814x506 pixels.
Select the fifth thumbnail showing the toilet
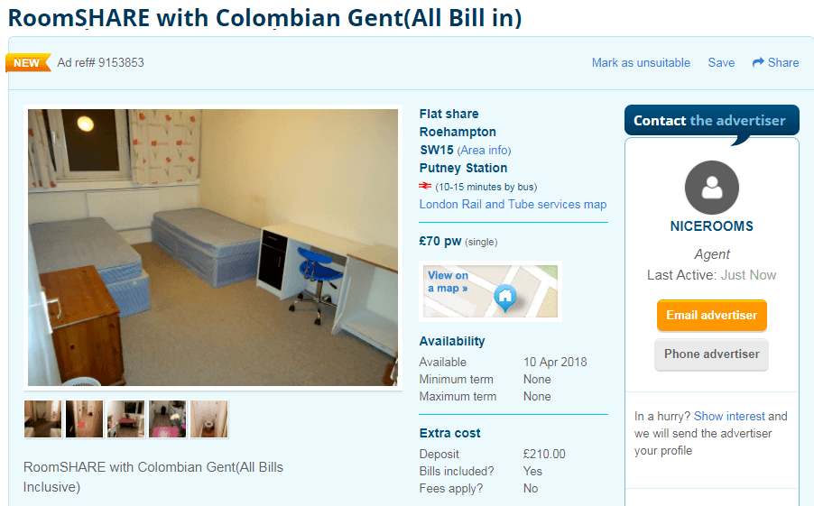(209, 419)
